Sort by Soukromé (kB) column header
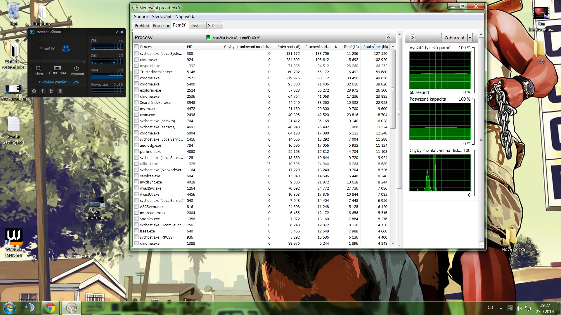 (x=375, y=47)
